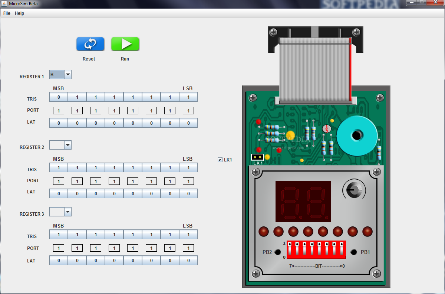Minimize the MicroSim Beta window
Image resolution: width=445 pixels, height=294 pixels.
(412, 3)
